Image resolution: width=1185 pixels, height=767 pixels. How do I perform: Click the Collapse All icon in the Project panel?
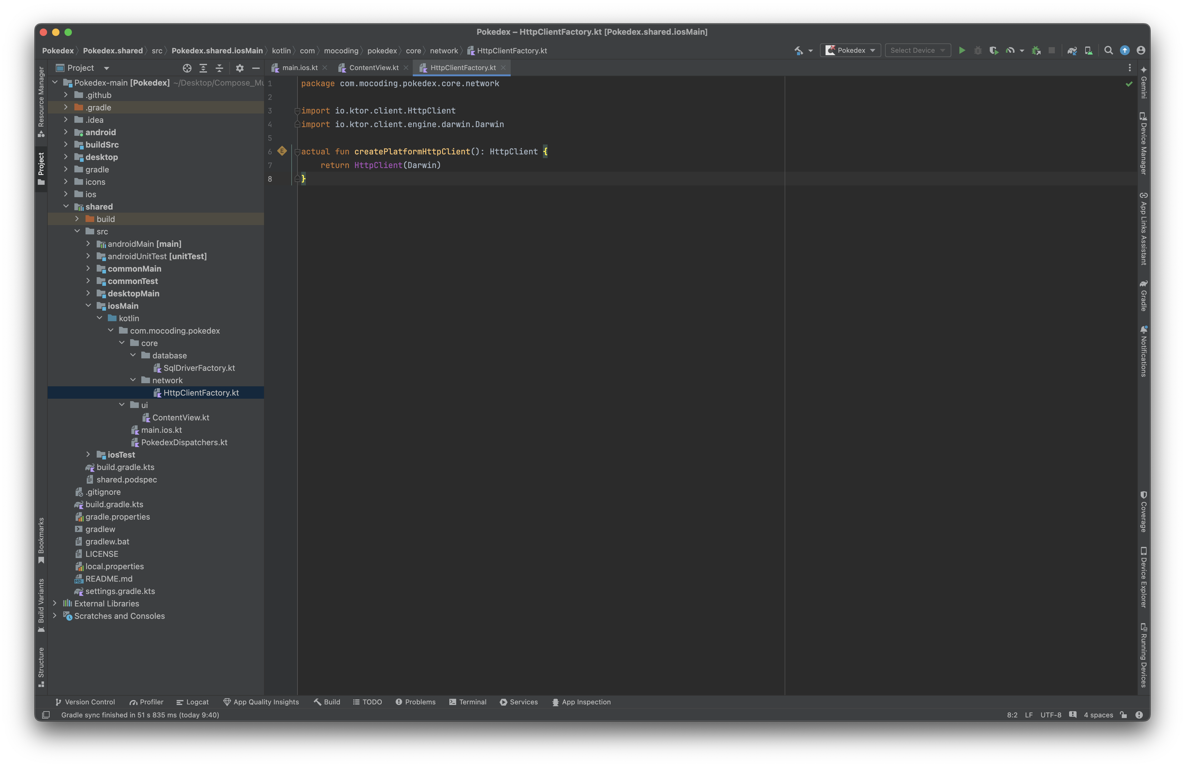[219, 68]
